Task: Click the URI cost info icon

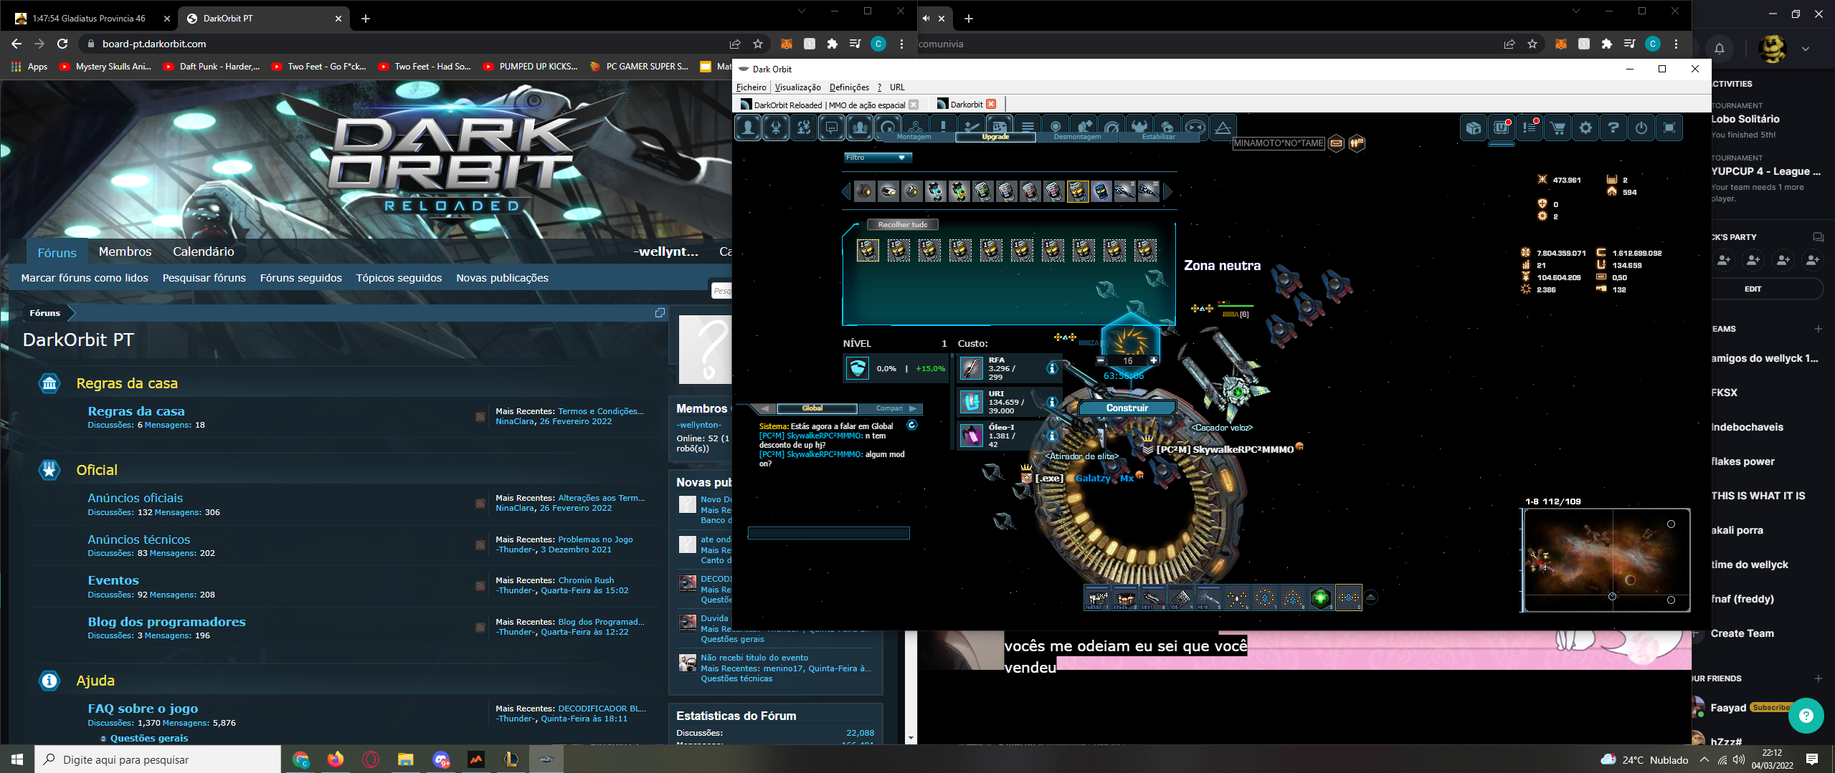Action: coord(1052,402)
